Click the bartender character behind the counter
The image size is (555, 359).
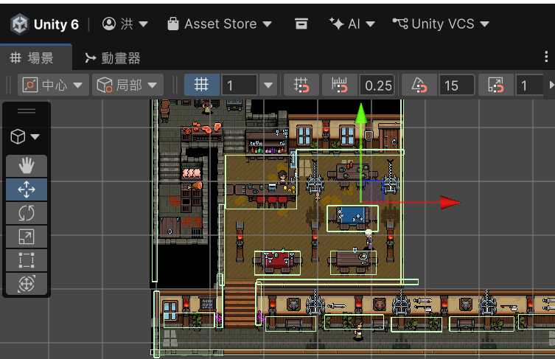pos(282,177)
